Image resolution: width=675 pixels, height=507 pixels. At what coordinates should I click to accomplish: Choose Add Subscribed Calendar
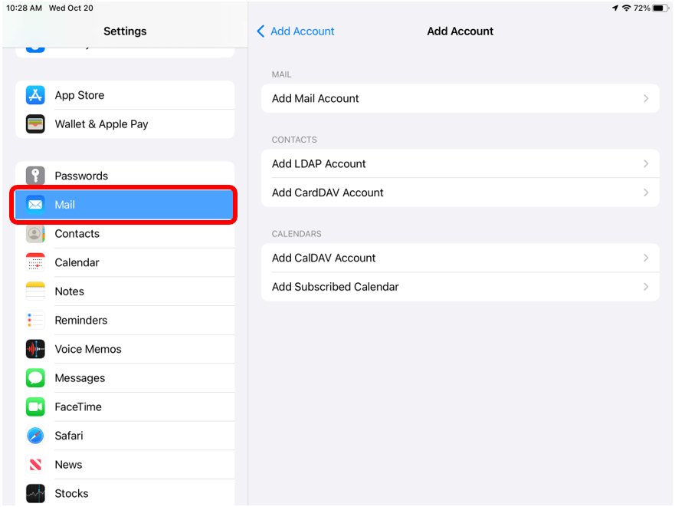coord(460,287)
